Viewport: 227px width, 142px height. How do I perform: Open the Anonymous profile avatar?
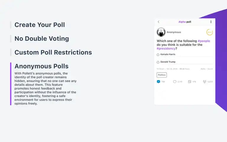coord(161,32)
